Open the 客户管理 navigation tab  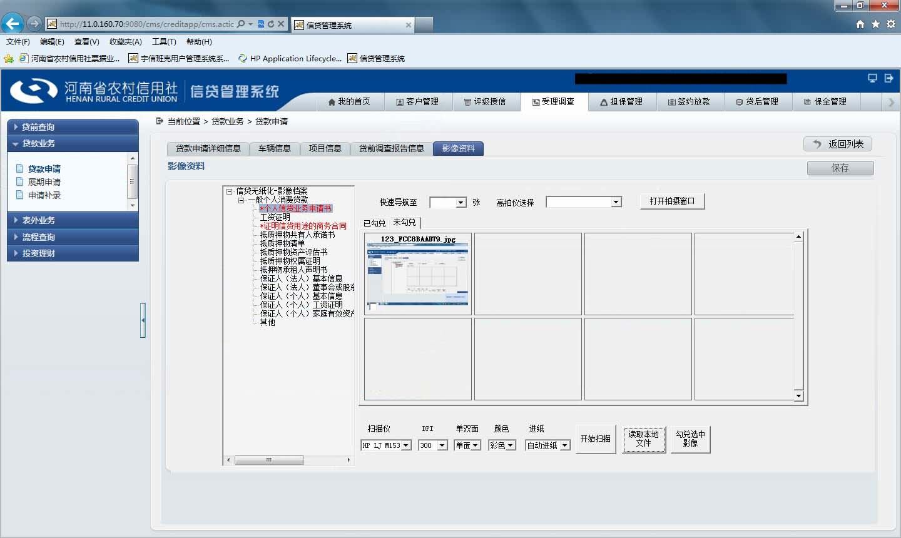point(417,102)
